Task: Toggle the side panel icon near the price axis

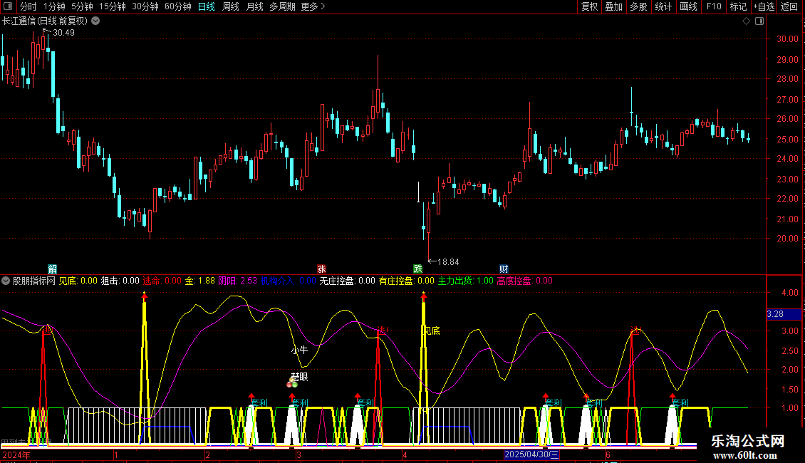Action: click(759, 21)
